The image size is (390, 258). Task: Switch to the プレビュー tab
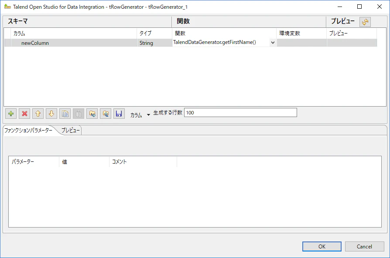tap(71, 130)
